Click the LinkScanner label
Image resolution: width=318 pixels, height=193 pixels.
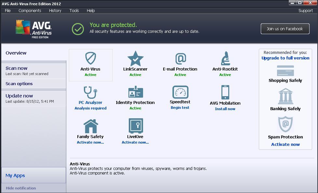[135, 69]
